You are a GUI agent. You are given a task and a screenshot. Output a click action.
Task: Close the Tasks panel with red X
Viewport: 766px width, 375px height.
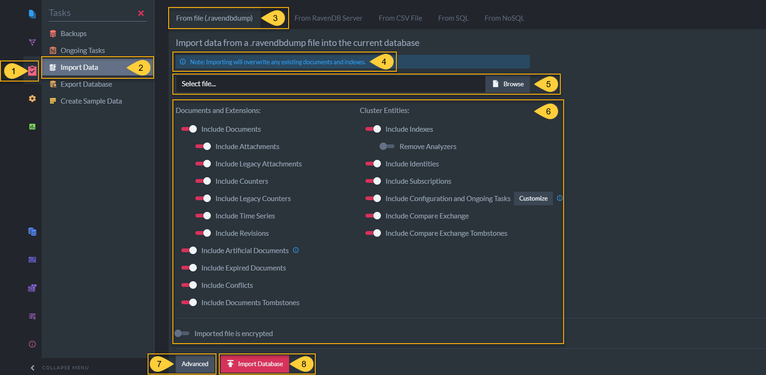tap(141, 13)
